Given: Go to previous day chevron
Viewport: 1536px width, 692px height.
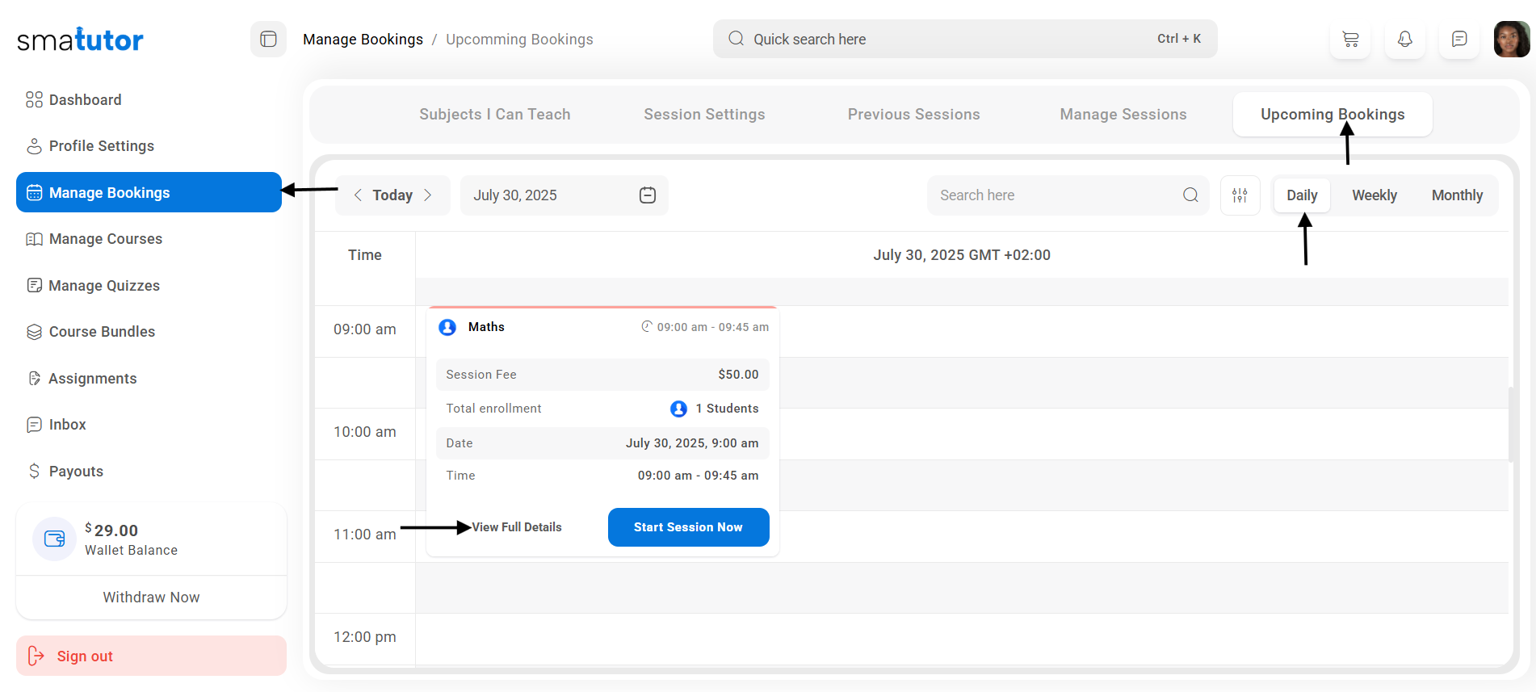Looking at the screenshot, I should (x=358, y=195).
